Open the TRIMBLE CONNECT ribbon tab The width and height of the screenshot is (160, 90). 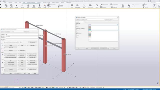(x=55, y=3)
